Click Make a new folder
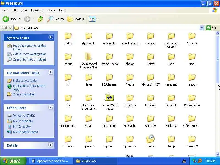The width and height of the screenshot is (220, 165). [25, 81]
